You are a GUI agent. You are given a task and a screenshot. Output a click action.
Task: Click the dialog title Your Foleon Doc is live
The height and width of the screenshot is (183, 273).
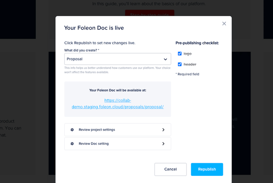94,28
